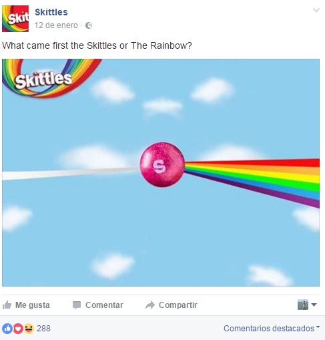Viewport: 325px width, 340px height.
Task: Open the post-as identity dropdown arrow
Action: coord(314,305)
